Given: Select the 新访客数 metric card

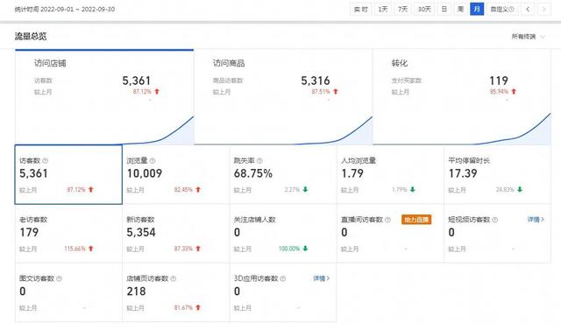Looking at the screenshot, I should 176,234.
